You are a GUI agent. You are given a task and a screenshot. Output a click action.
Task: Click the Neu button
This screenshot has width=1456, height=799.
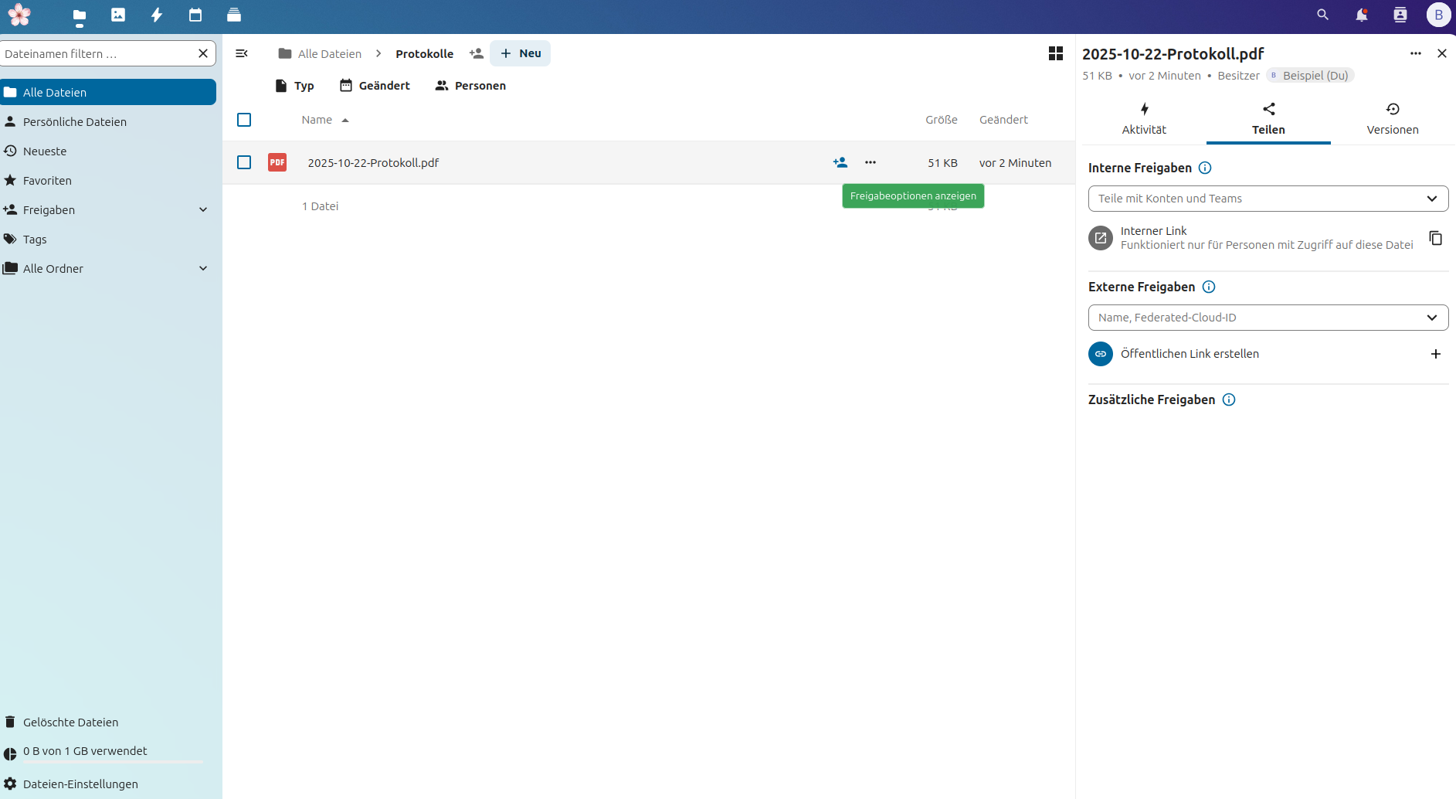521,53
